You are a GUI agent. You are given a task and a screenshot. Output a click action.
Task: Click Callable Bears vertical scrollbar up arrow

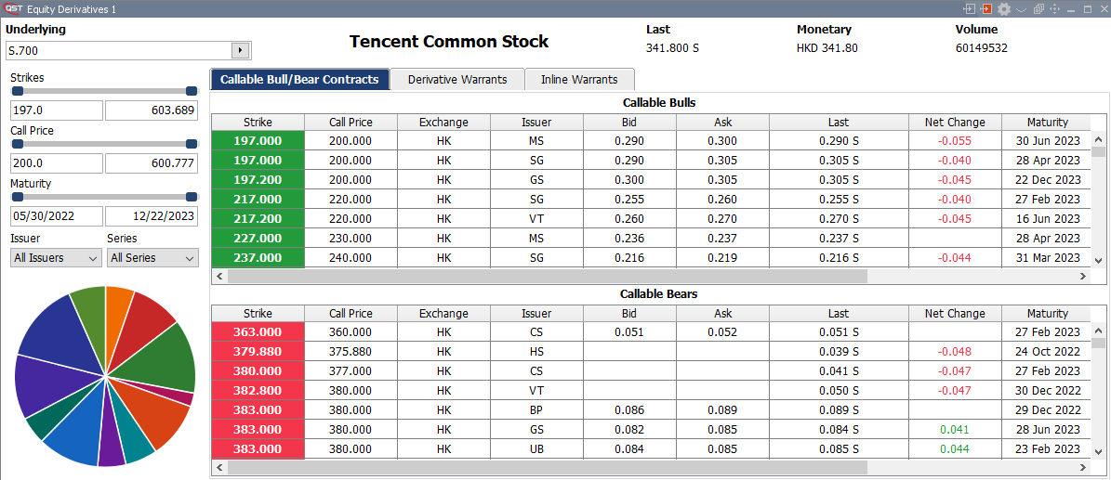click(x=1098, y=330)
